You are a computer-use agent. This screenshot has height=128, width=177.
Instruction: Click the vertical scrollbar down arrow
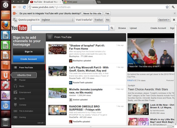tap(176, 124)
